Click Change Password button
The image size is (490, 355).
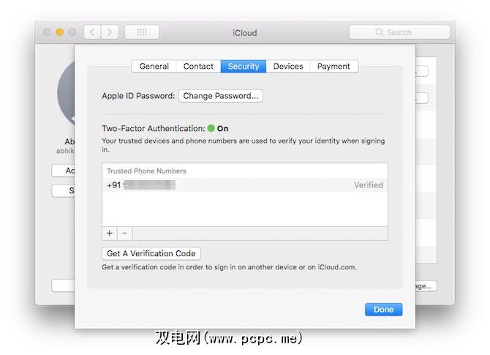(221, 96)
